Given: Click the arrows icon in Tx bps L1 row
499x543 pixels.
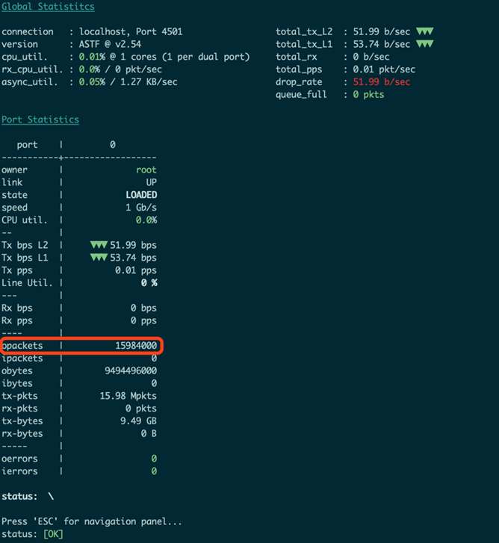Looking at the screenshot, I should (x=99, y=258).
